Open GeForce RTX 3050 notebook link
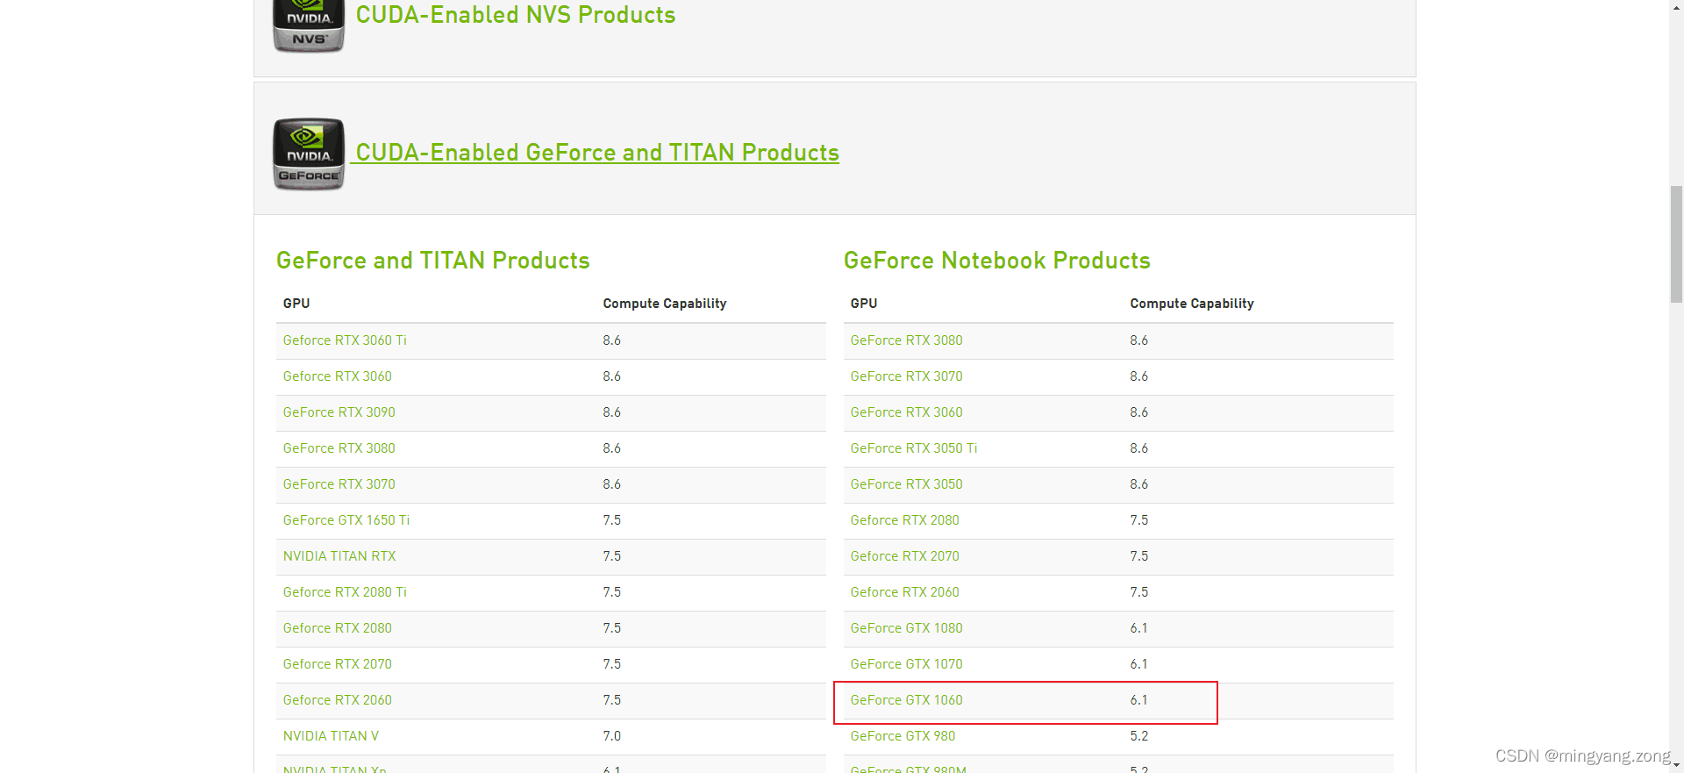 coord(906,484)
